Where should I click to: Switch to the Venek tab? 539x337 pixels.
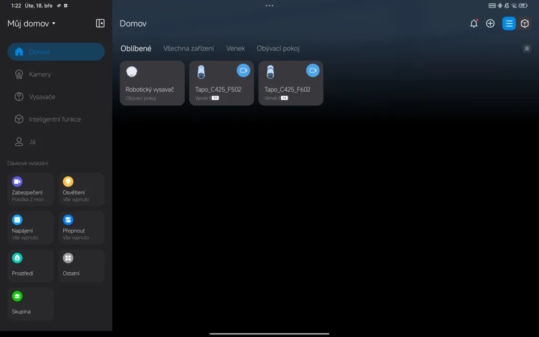pos(235,48)
